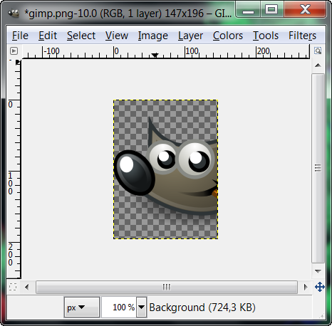Open the Image menu
This screenshot has height=326, width=332.
153,36
